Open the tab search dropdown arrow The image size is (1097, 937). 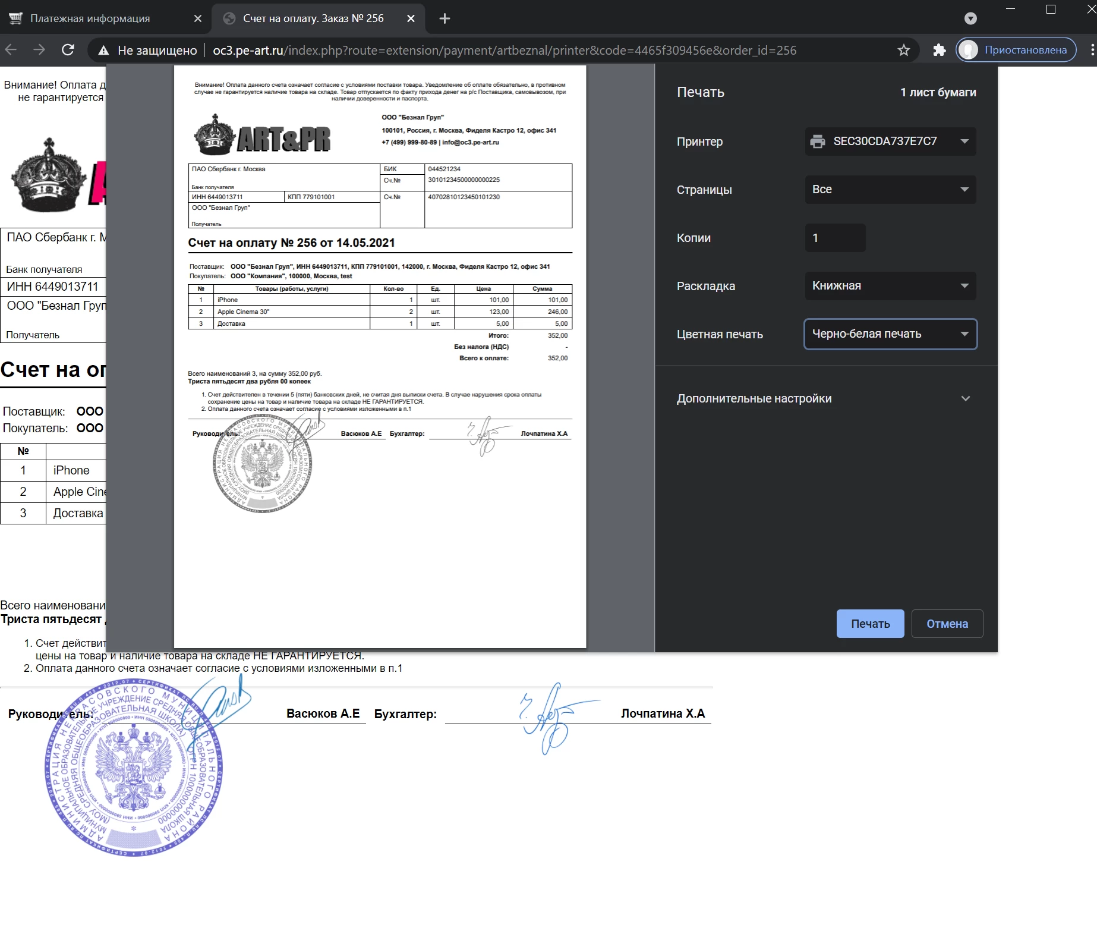[970, 18]
